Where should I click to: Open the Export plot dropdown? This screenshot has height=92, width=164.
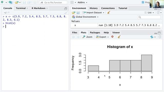(x=102, y=37)
